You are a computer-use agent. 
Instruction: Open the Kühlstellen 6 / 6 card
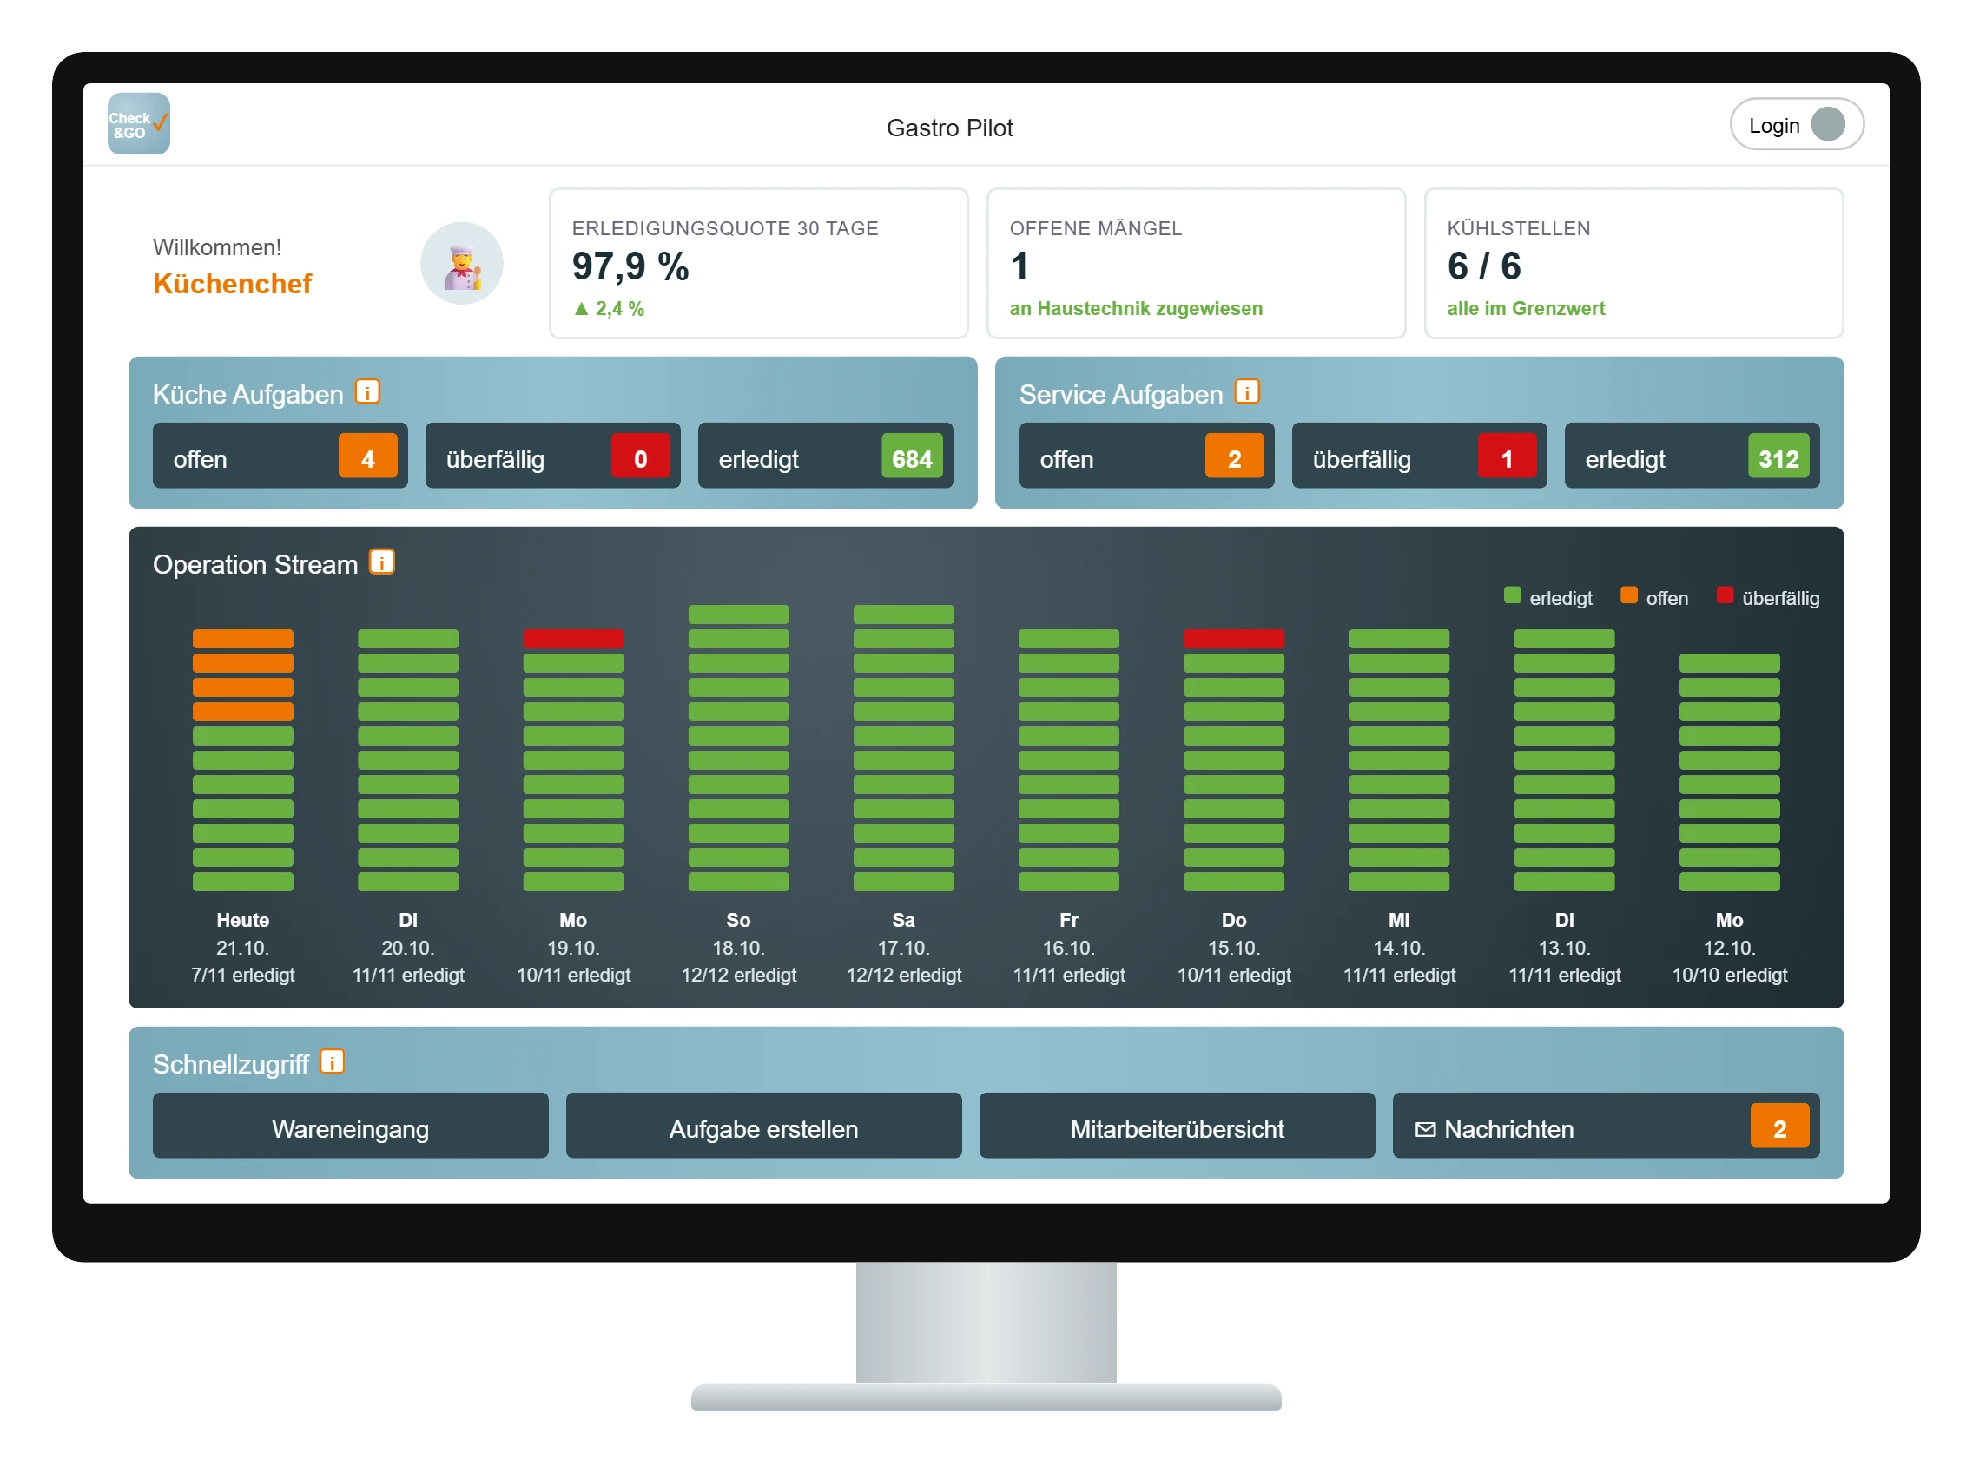click(1634, 263)
